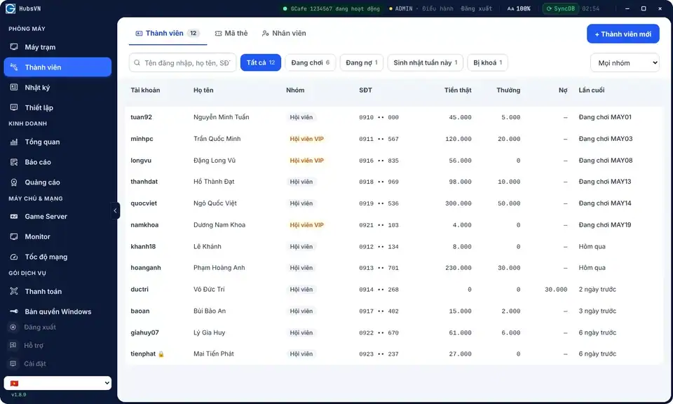Switch to the Nhân viên tab
This screenshot has width=673, height=404.
pos(284,33)
